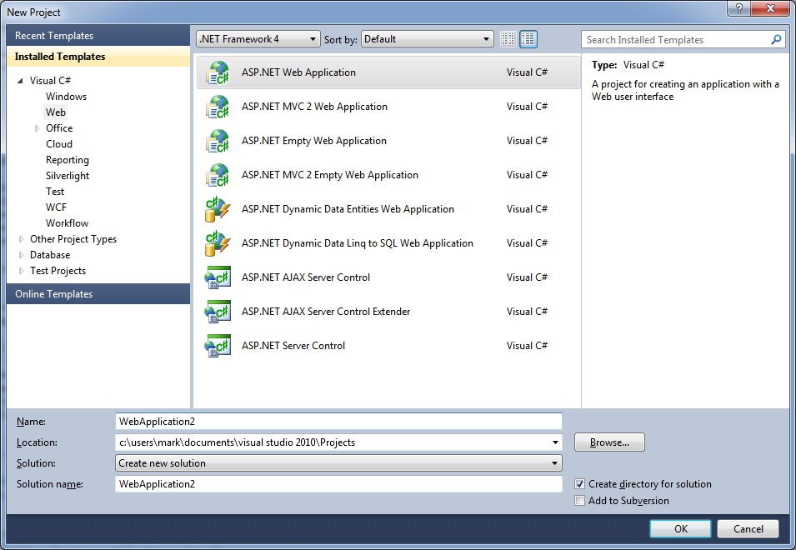
Task: Open the Solution combo box
Action: pyautogui.click(x=338, y=463)
